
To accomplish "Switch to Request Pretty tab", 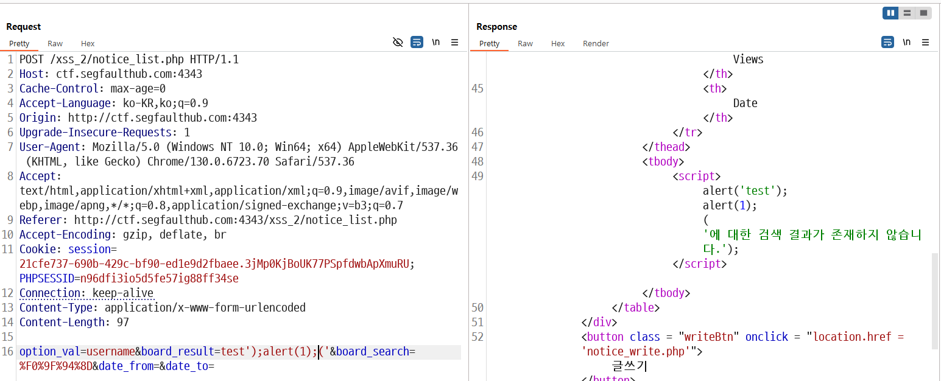I will 19,43.
